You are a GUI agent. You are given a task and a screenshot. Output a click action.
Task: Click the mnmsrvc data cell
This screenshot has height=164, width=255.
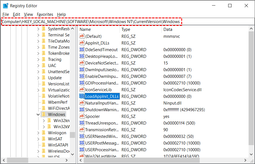click(x=171, y=36)
